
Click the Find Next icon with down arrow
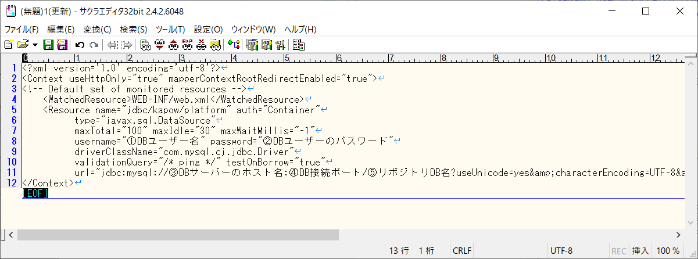point(159,44)
